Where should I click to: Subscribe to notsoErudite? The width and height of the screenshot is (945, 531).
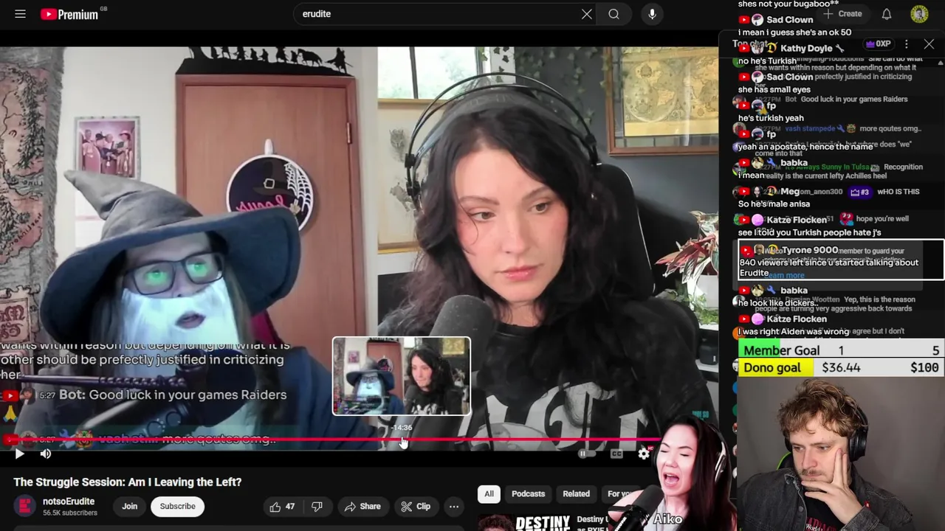pyautogui.click(x=178, y=506)
